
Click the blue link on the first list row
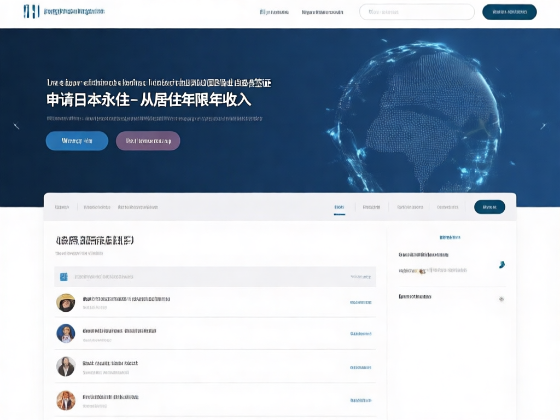[360, 302]
